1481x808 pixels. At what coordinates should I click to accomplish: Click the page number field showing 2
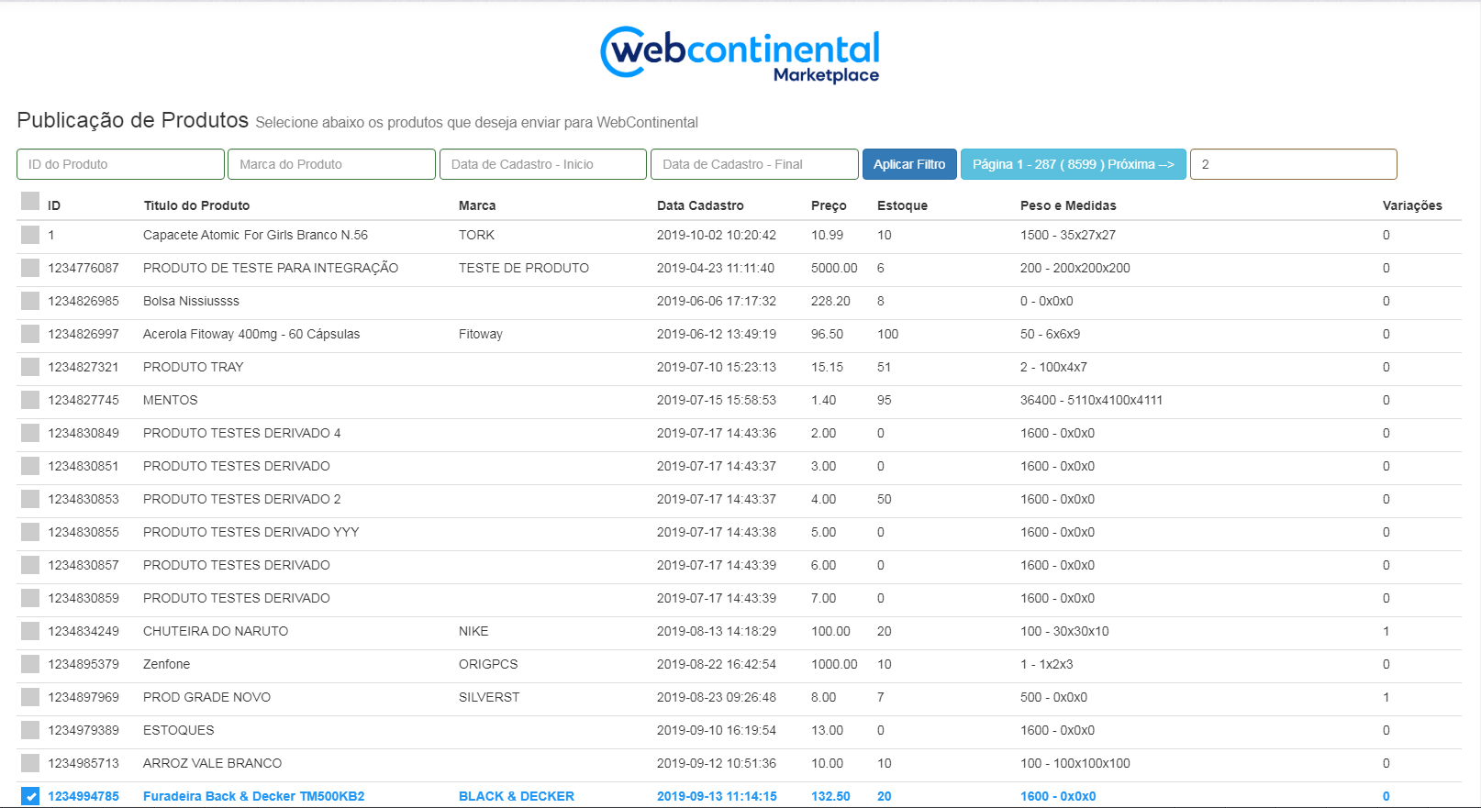[x=1293, y=164]
